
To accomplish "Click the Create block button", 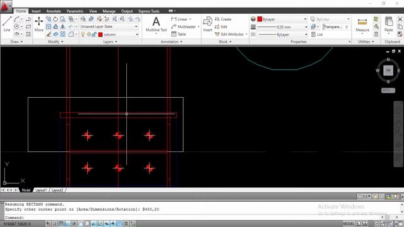I will [223, 20].
